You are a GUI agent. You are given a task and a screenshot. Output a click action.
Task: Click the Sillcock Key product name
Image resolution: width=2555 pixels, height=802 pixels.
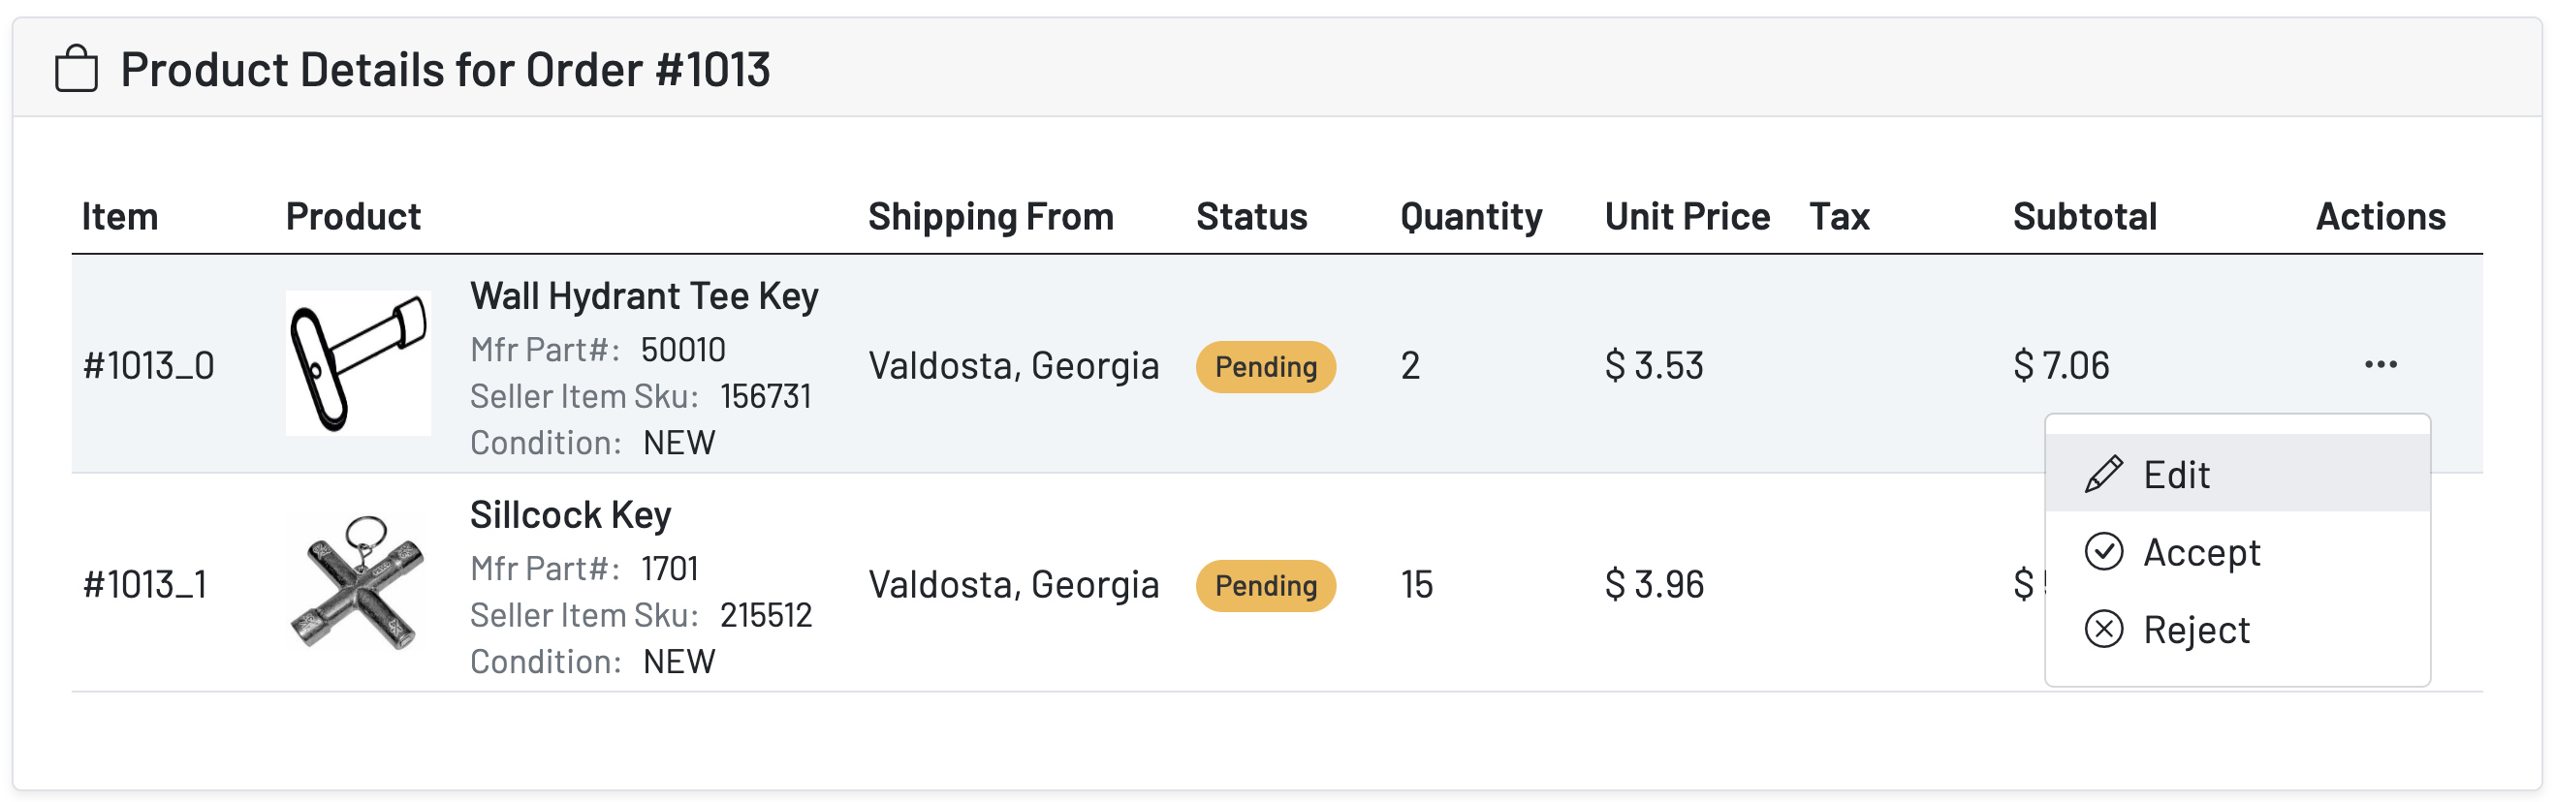(570, 515)
